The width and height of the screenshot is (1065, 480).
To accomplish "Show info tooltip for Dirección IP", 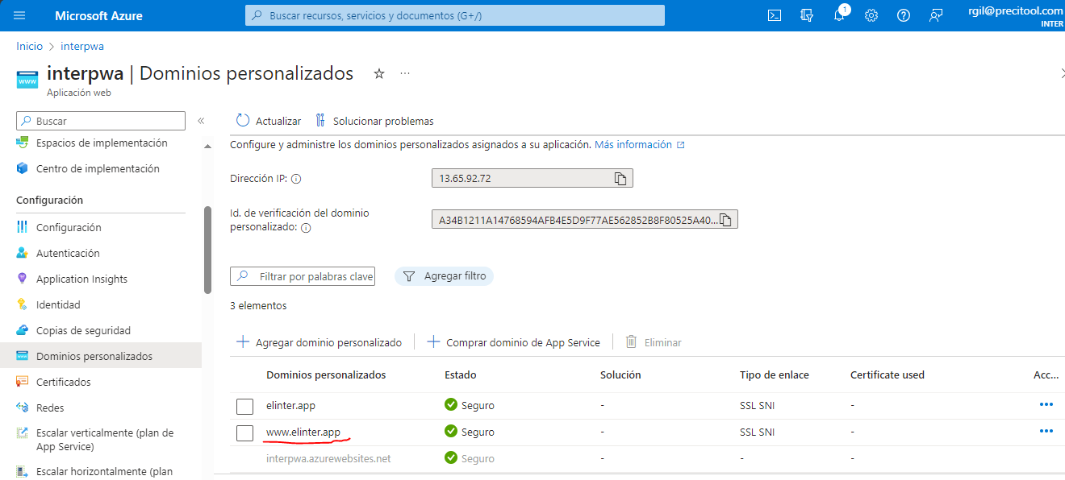I will pyautogui.click(x=296, y=179).
